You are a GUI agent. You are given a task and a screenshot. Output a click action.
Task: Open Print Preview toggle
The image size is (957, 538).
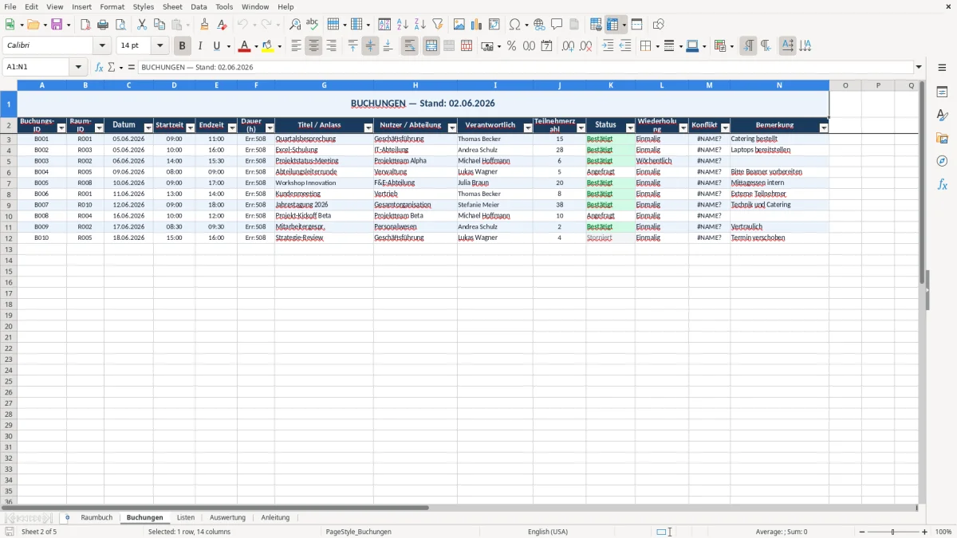click(120, 25)
